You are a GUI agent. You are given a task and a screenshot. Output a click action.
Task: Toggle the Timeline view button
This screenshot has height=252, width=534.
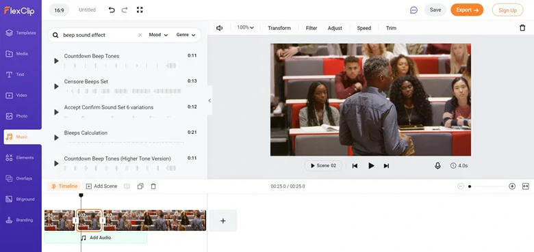coord(64,186)
